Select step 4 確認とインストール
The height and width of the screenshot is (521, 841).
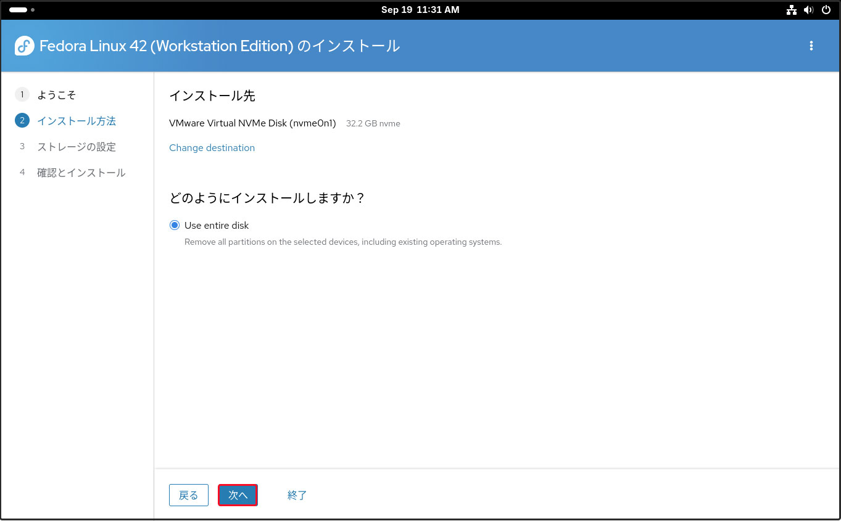81,173
